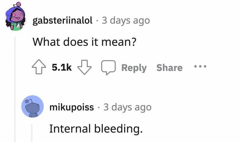Share the gabsteriinalol comment
This screenshot has width=240, height=142.
169,68
